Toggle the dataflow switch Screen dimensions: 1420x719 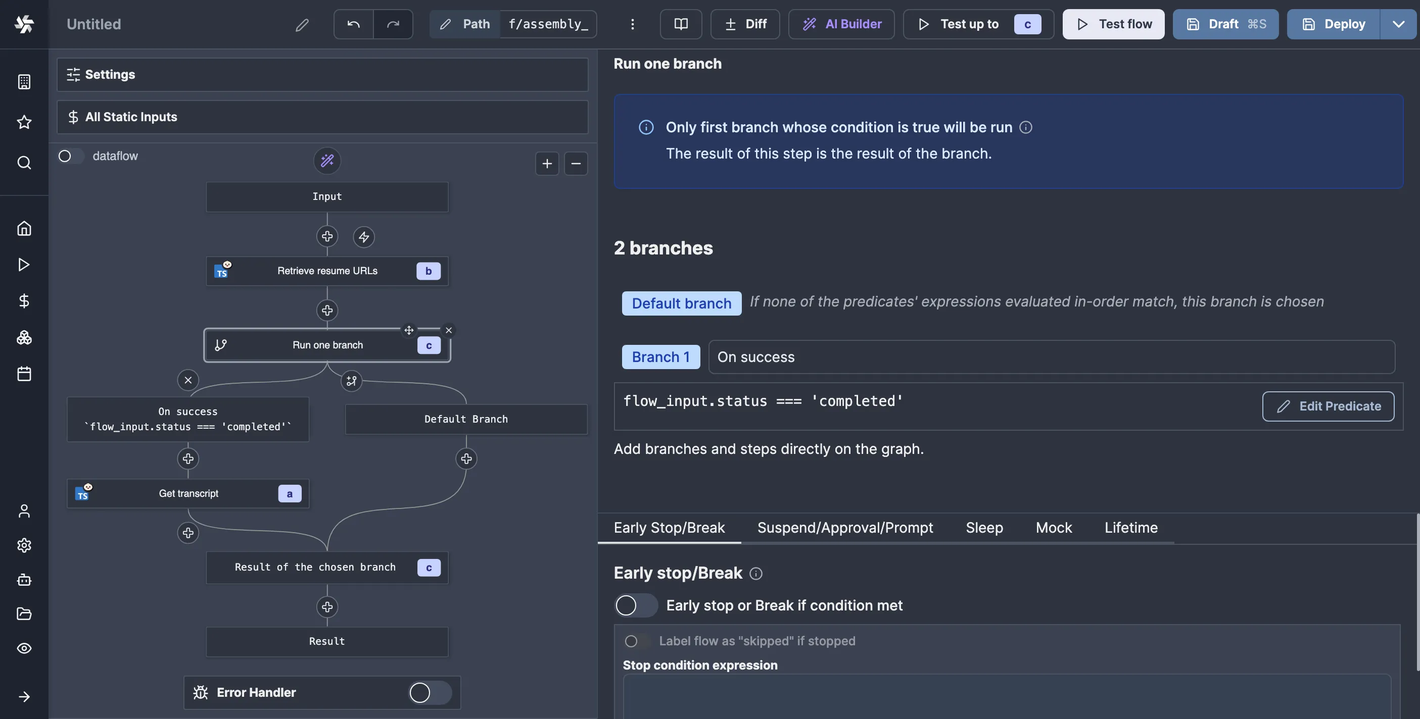point(71,157)
